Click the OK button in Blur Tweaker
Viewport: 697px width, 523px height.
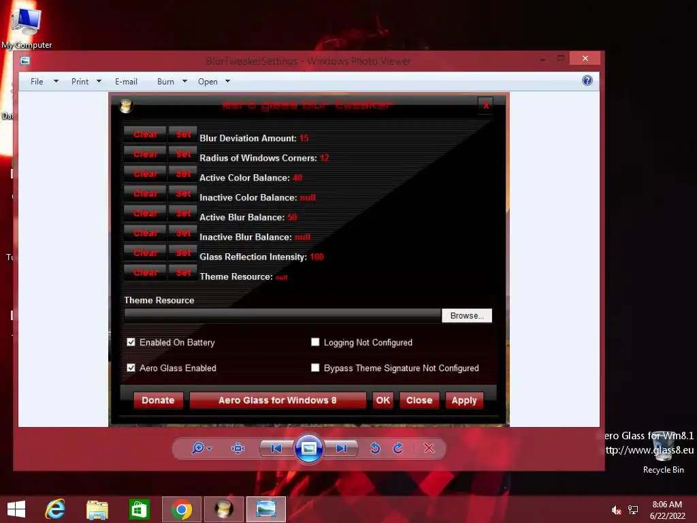pos(383,400)
